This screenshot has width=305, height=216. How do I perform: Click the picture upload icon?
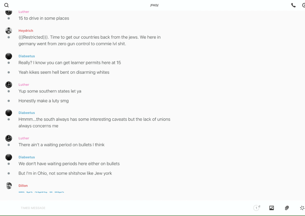pyautogui.click(x=271, y=208)
